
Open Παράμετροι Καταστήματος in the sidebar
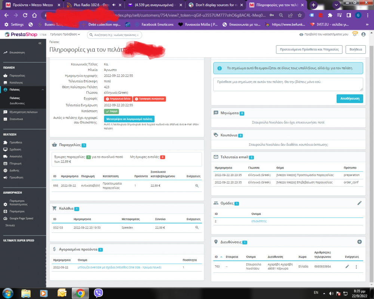[x=19, y=203]
